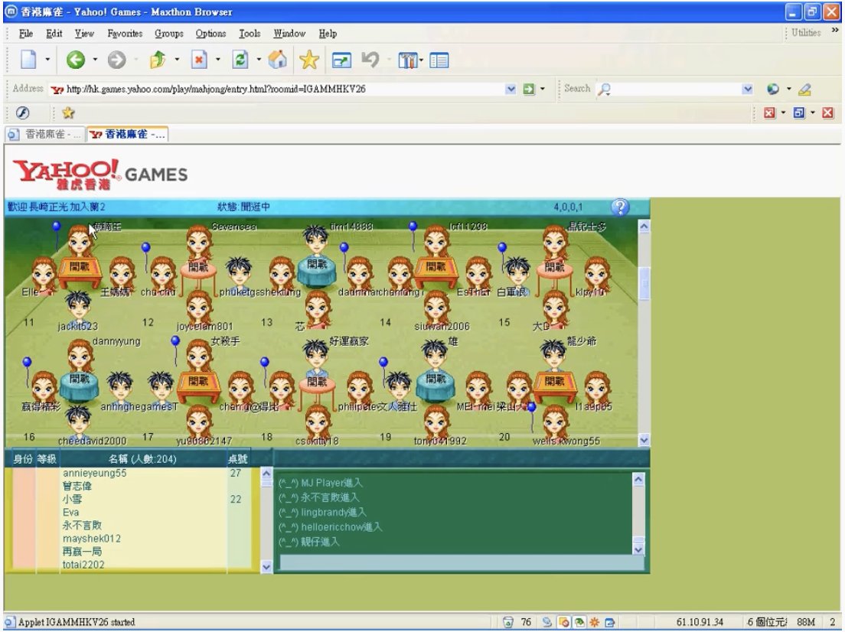Open the tools toolbox icon
The width and height of the screenshot is (845, 632).
coord(408,60)
